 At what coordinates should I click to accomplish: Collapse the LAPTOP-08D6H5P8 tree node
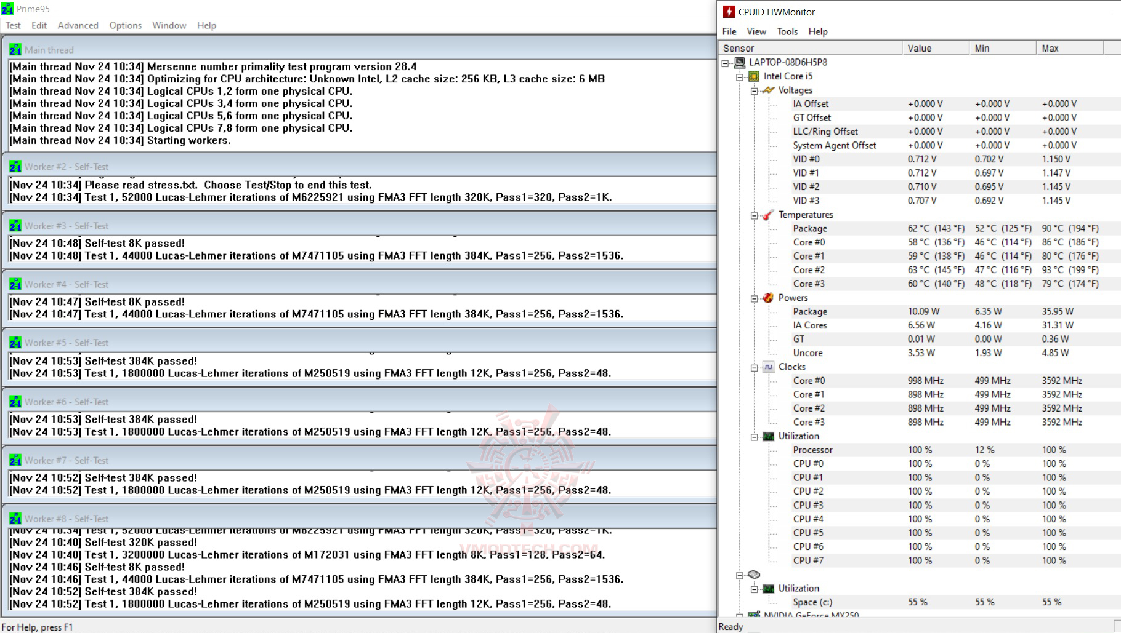726,63
